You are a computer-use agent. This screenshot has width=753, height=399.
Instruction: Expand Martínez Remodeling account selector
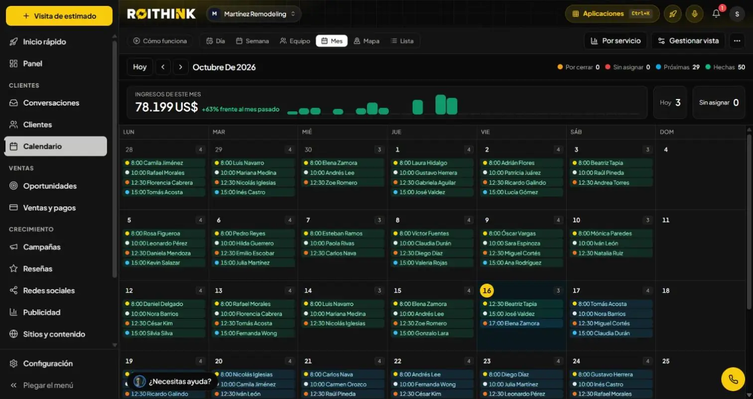(x=253, y=14)
